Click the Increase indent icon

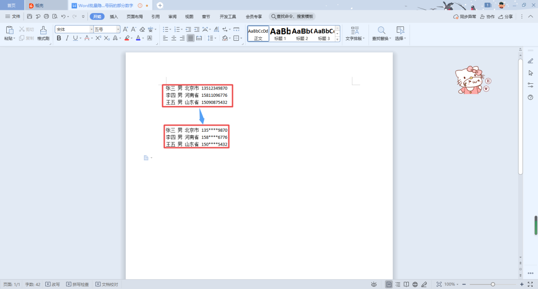(196, 29)
